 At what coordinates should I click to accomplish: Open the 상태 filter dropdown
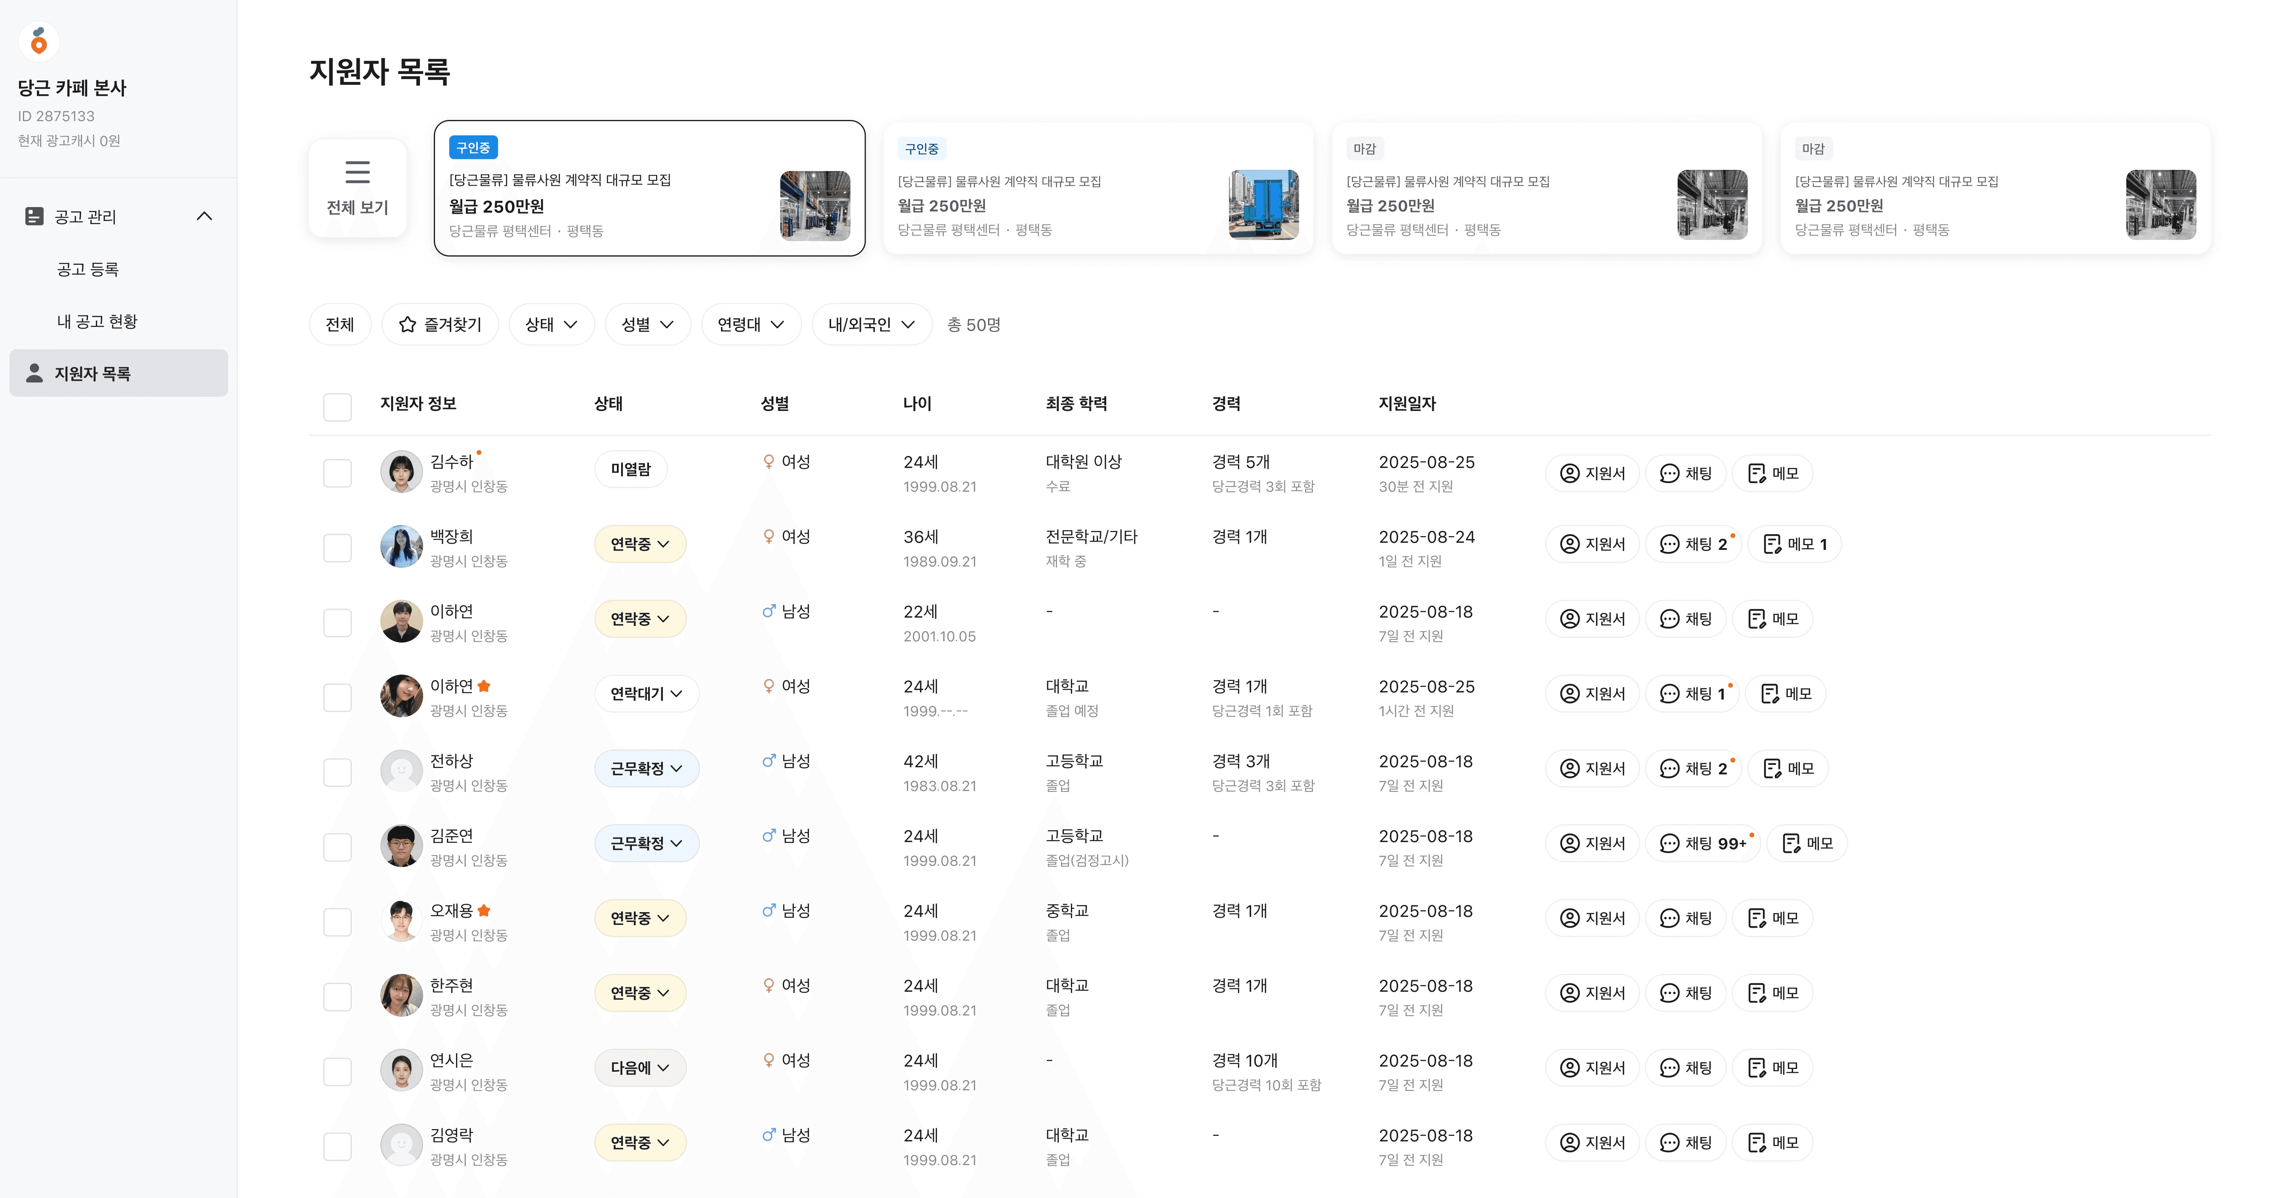pos(551,325)
